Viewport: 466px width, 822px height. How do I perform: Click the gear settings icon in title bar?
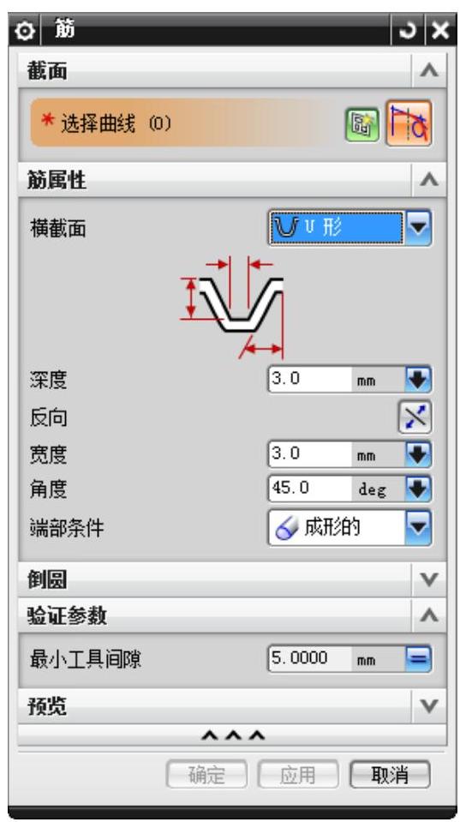pos(25,31)
